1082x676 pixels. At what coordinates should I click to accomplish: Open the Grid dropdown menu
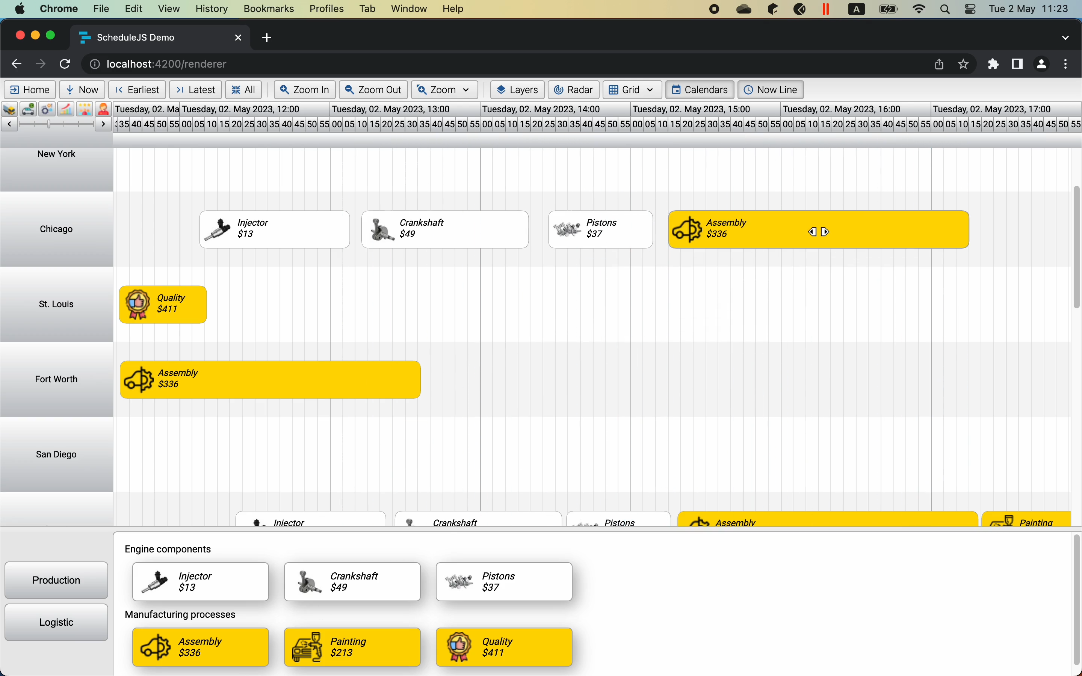point(631,90)
